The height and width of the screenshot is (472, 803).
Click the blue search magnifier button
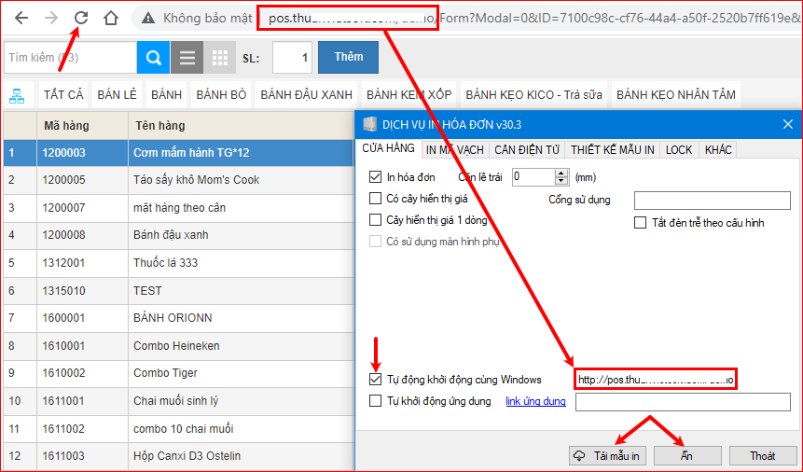point(153,58)
